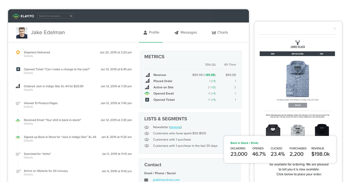The width and height of the screenshot is (349, 182).
Task: Click NEW COLLECTIONS in email nav
Action: click(298, 54)
